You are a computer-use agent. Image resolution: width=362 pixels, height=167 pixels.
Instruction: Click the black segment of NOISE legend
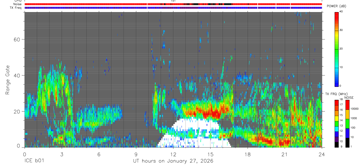(x=347, y=143)
